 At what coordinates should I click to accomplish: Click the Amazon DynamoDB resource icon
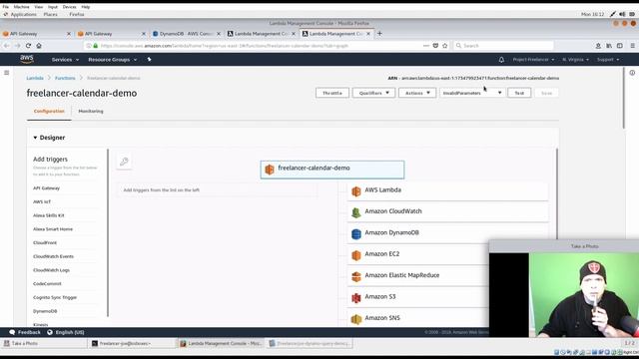coord(356,233)
